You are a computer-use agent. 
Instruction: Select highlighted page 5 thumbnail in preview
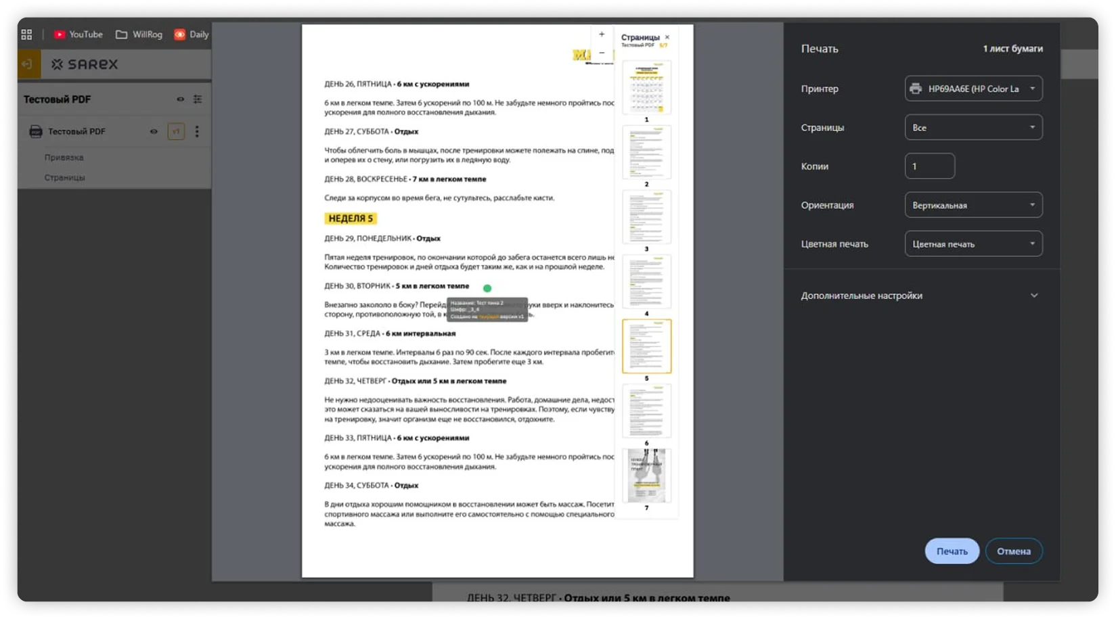pos(646,346)
